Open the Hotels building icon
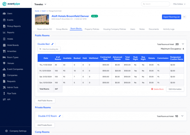The height and width of the screenshot is (135, 190). [4, 39]
